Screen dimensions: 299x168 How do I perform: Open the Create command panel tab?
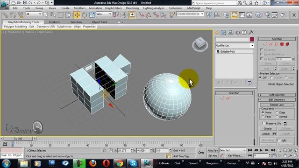[x=217, y=33]
